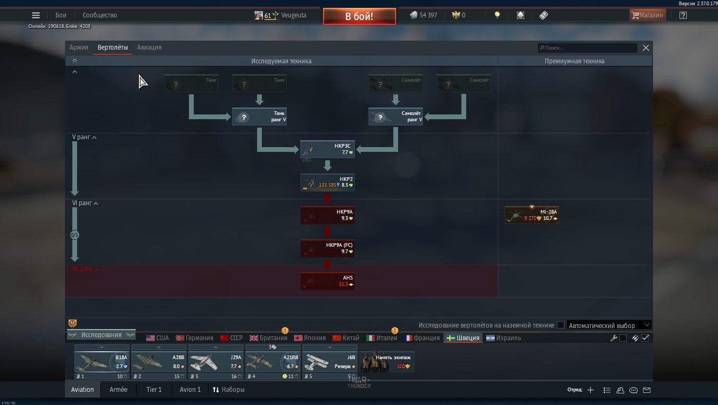Screen dimensions: 718x405
Task: Click the Танк ранг V requirement box
Action: tap(259, 117)
